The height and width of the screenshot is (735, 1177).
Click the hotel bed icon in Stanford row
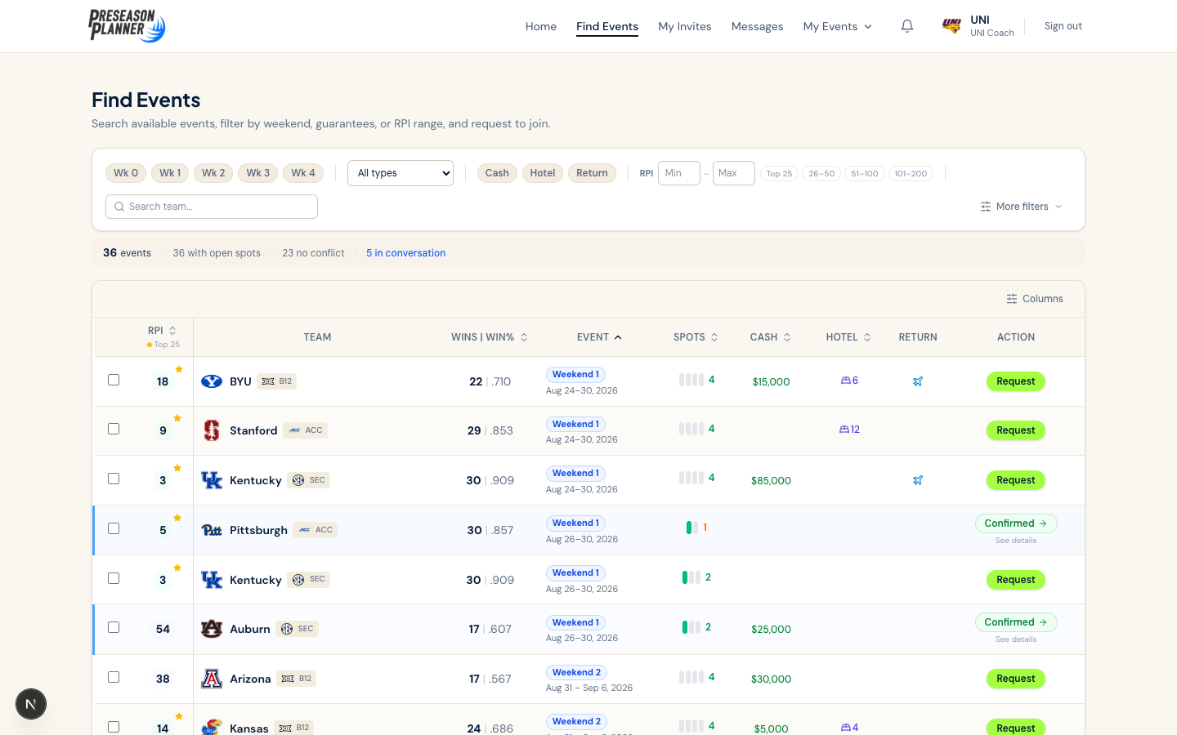(x=844, y=430)
